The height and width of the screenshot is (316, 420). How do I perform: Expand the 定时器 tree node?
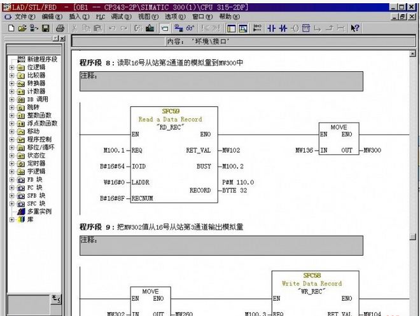[11, 163]
